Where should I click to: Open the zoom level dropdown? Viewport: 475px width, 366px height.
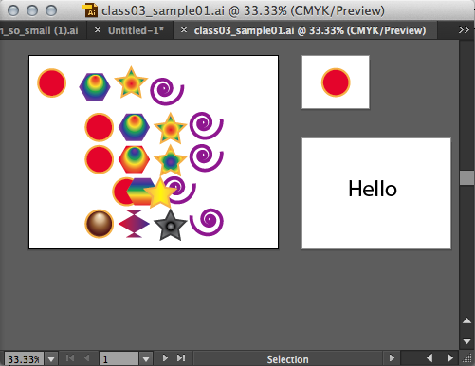click(51, 359)
